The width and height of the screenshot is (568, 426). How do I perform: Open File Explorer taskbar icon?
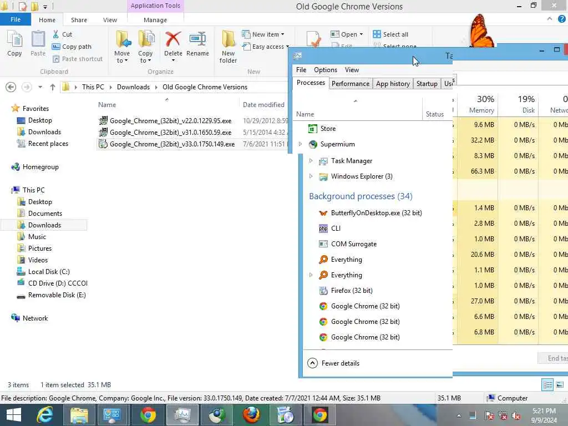tap(79, 415)
